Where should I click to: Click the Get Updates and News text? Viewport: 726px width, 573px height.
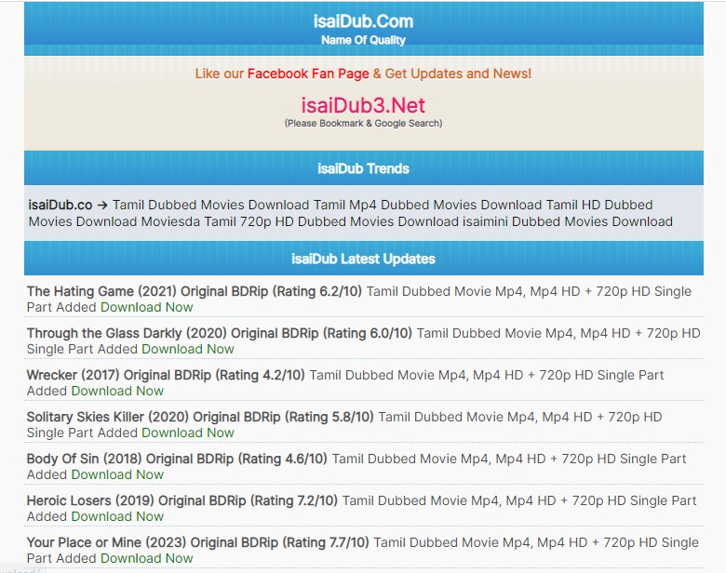click(458, 73)
